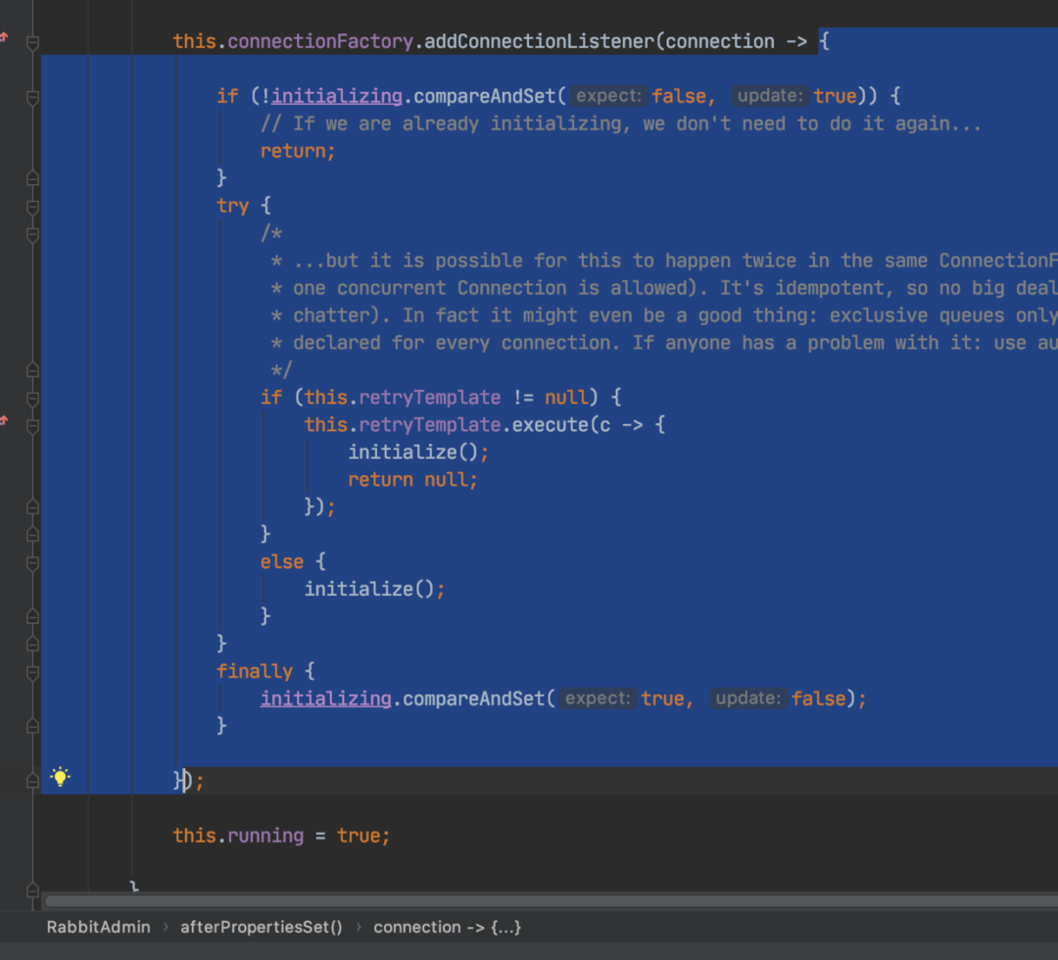Click the underlined initializing in the if condition
This screenshot has height=960, width=1058.
(x=337, y=96)
